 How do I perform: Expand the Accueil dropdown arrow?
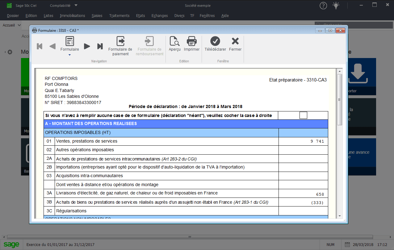tap(19, 25)
